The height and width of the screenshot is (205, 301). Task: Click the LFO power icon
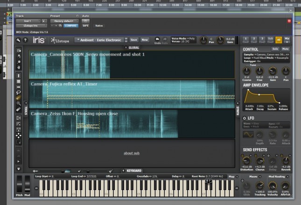(x=245, y=118)
